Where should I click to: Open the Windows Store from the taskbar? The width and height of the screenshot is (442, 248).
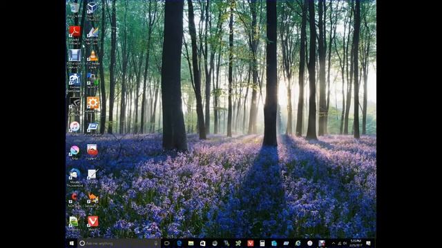click(x=202, y=243)
